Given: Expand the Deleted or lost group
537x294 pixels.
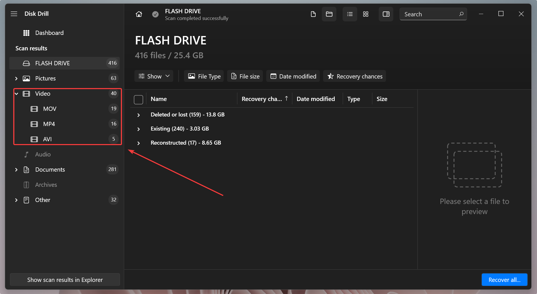Looking at the screenshot, I should [x=139, y=115].
